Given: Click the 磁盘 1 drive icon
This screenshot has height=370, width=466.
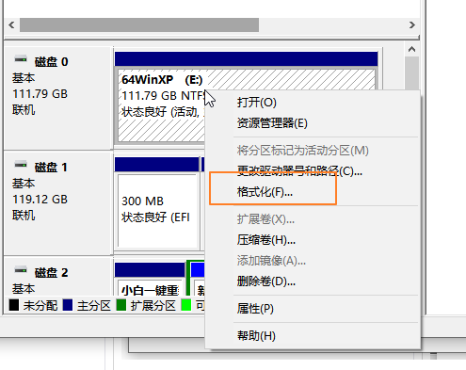Looking at the screenshot, I should pyautogui.click(x=21, y=164).
